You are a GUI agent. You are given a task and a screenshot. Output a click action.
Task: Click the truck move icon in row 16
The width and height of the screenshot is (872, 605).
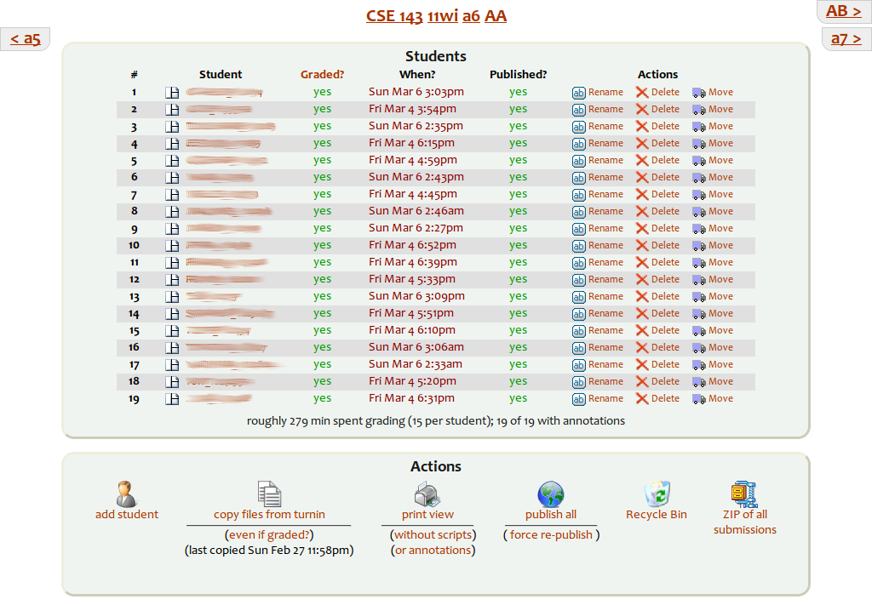pyautogui.click(x=699, y=348)
